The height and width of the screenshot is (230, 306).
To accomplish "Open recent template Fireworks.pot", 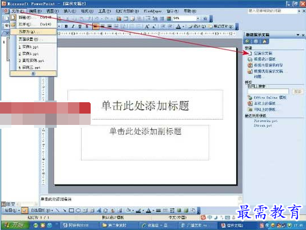I will (266, 121).
